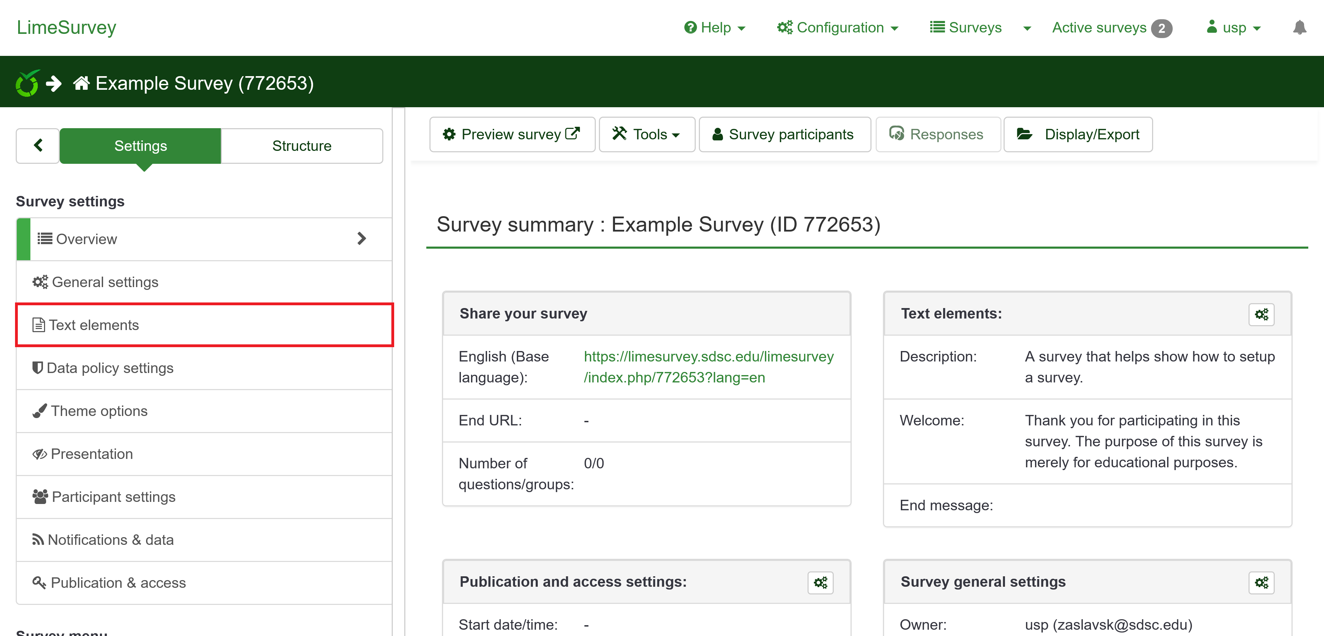
Task: Click the back navigation arrow
Action: [37, 145]
